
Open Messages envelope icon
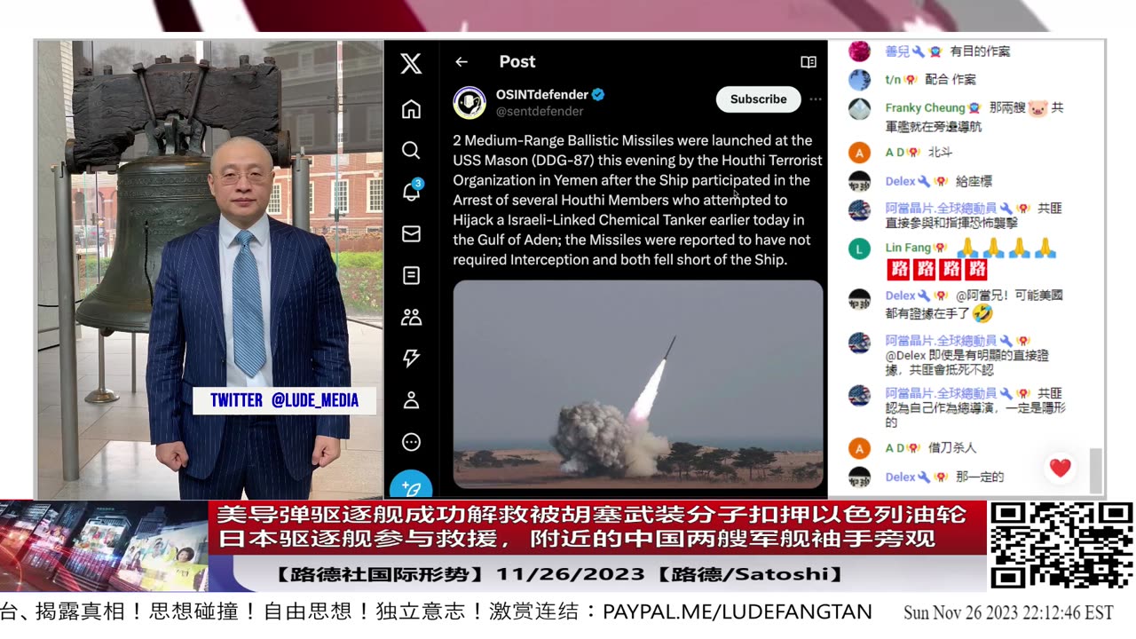(x=411, y=233)
